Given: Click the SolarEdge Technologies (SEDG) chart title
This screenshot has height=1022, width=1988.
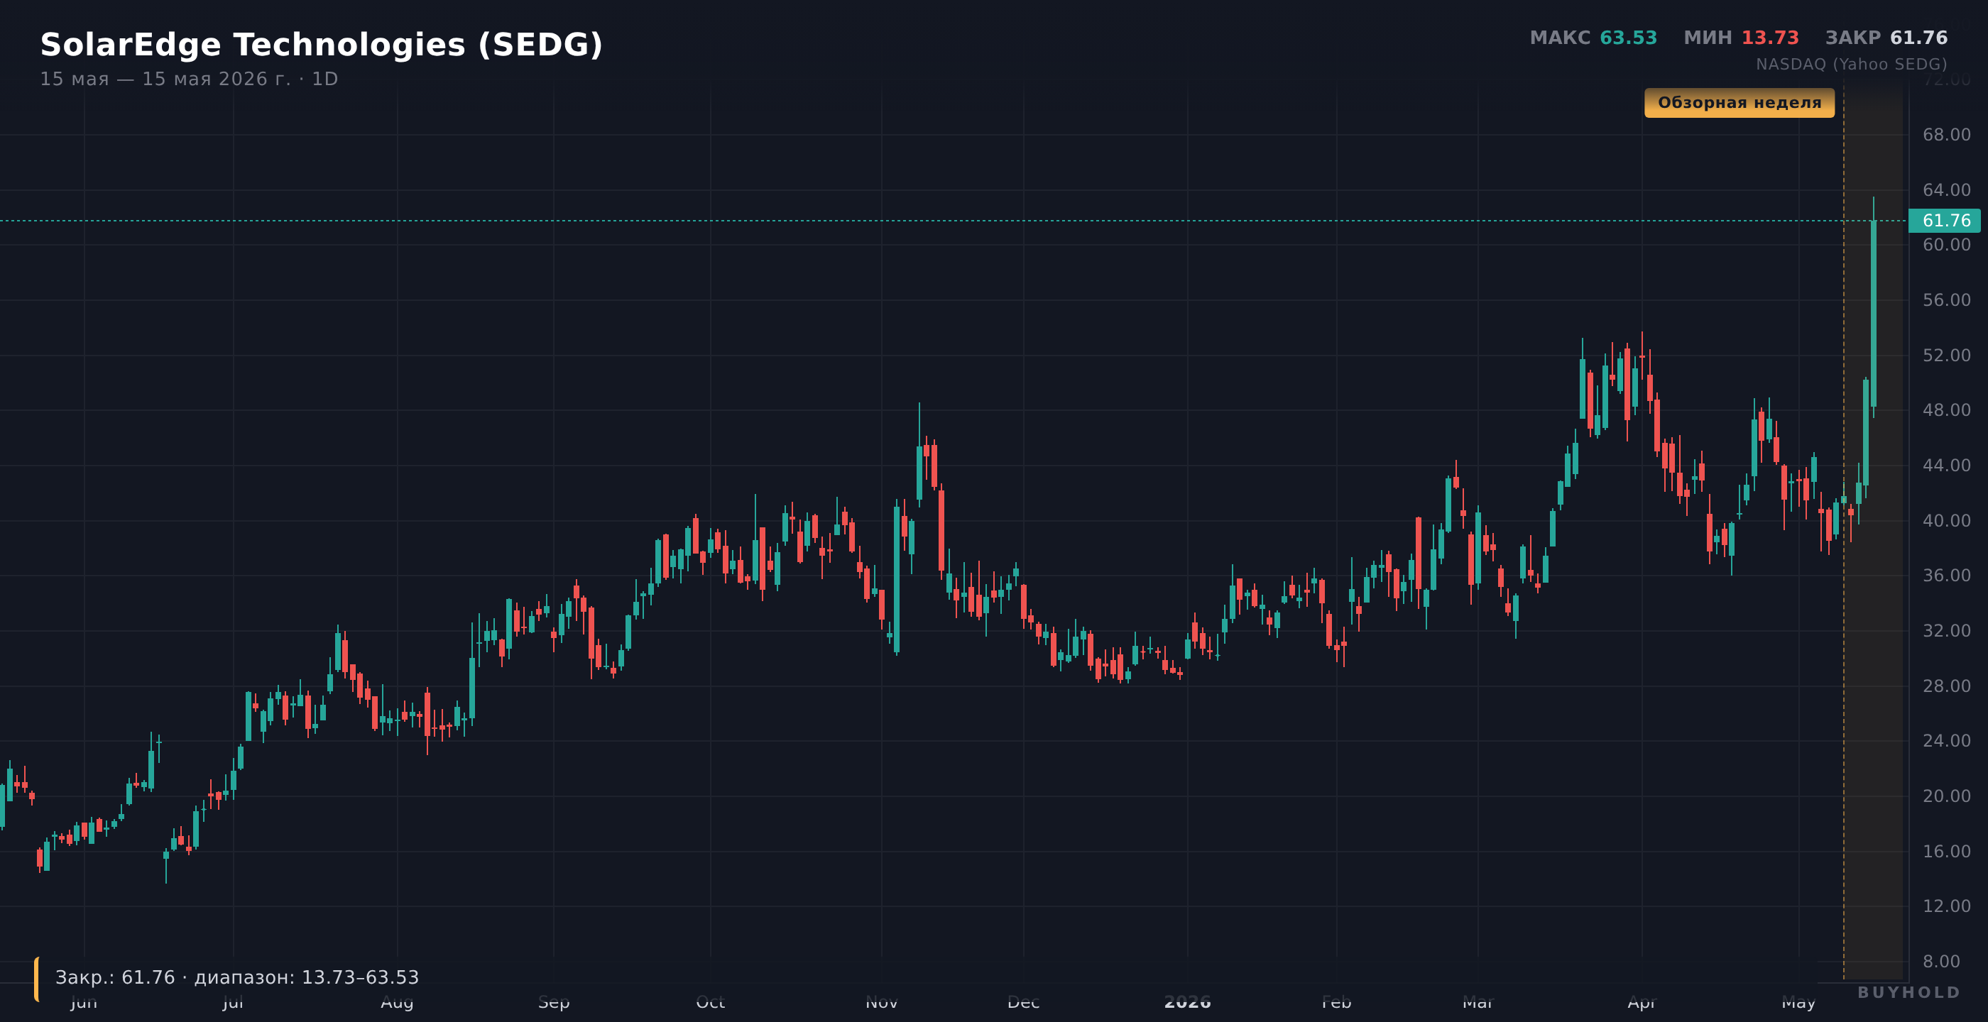Looking at the screenshot, I should coord(321,45).
